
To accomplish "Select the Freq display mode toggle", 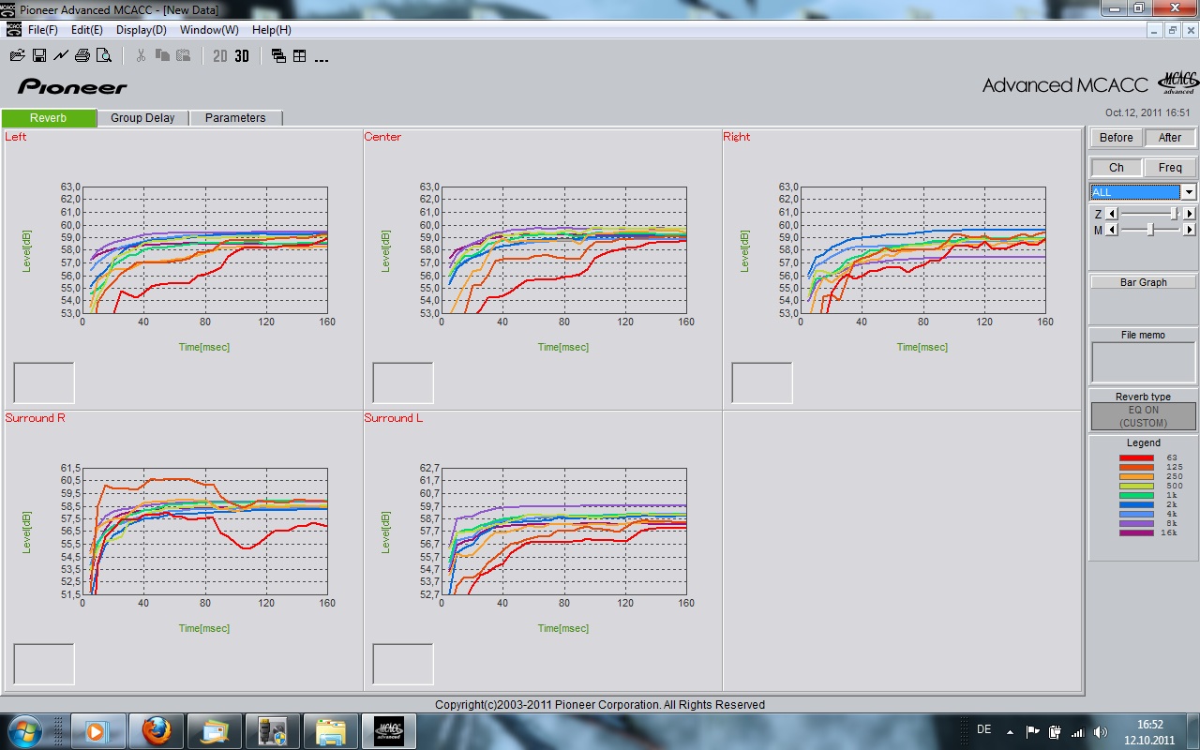I will (x=1170, y=168).
